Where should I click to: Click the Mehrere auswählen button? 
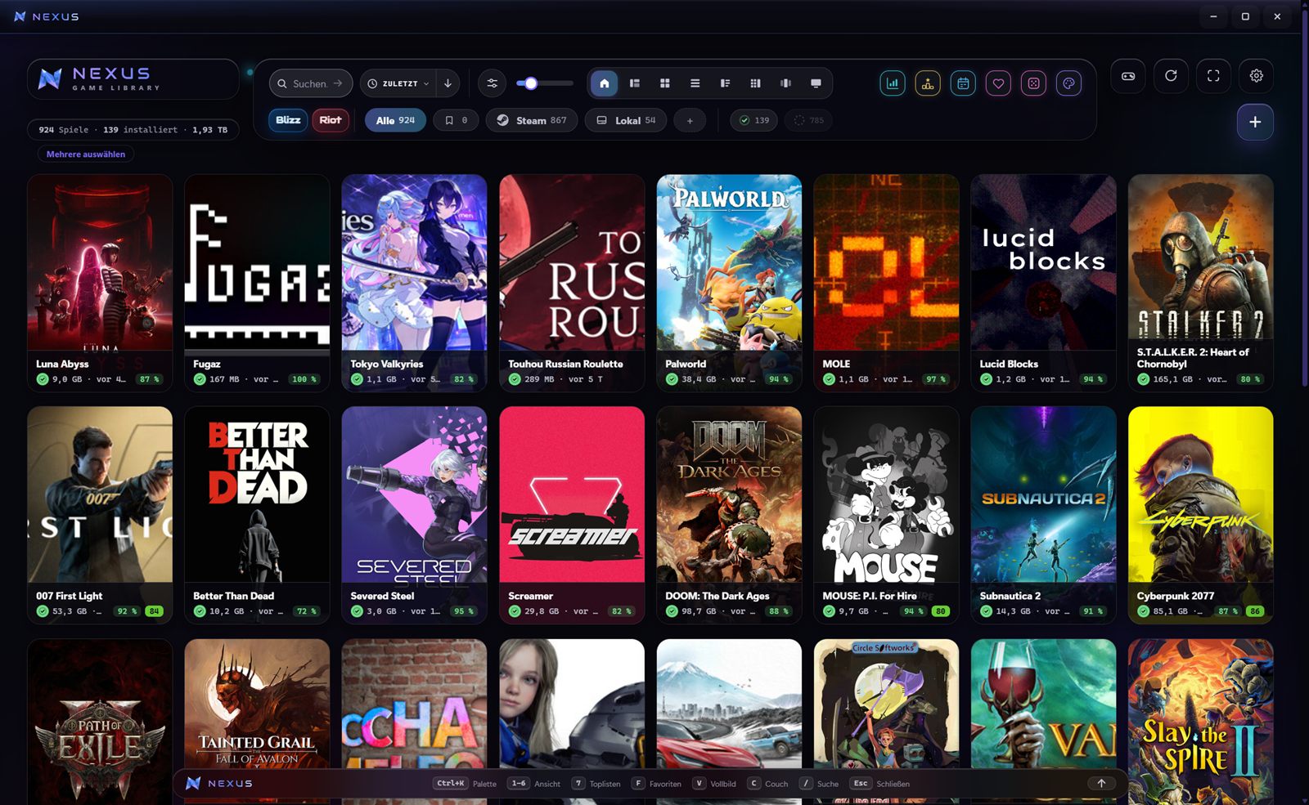pos(86,154)
